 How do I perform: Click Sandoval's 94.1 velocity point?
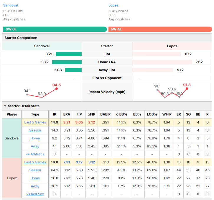pos(27,95)
